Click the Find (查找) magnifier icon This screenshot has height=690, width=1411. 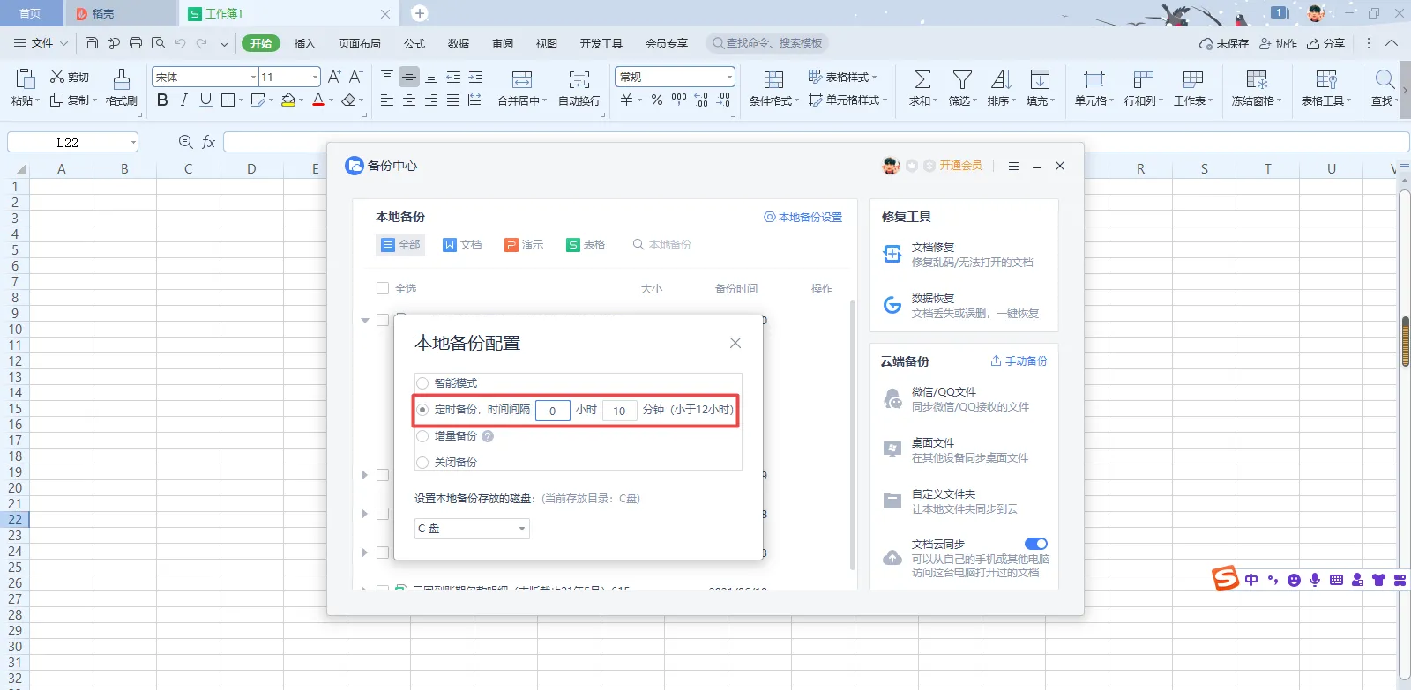point(1385,79)
